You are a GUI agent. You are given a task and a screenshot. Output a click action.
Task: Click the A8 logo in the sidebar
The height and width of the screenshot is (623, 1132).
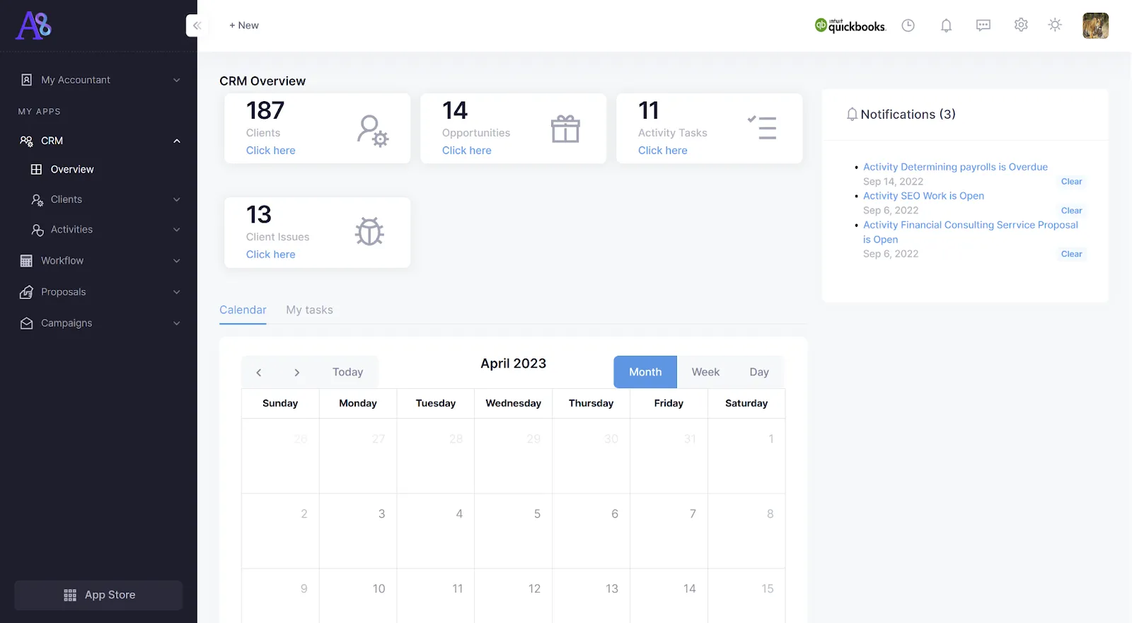[34, 25]
